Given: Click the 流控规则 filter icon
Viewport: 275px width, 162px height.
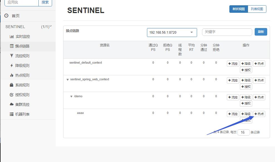Looking at the screenshot, I should coord(12,56).
